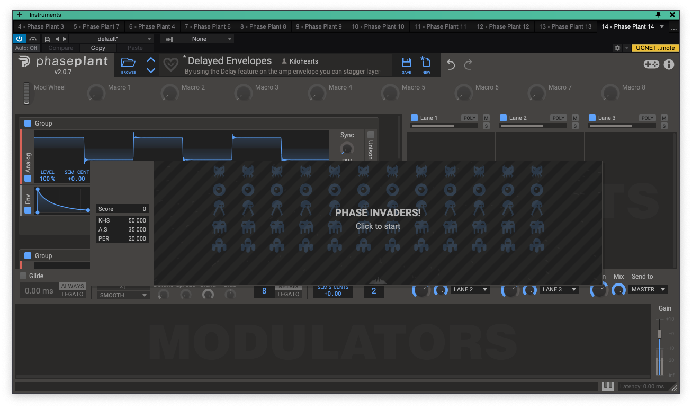Expand the instrument tabs overflow arrow
The height and width of the screenshot is (408, 692).
point(662,26)
